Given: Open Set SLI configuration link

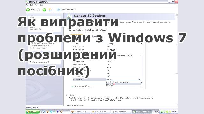Looking at the screenshot, I should tap(38, 48).
